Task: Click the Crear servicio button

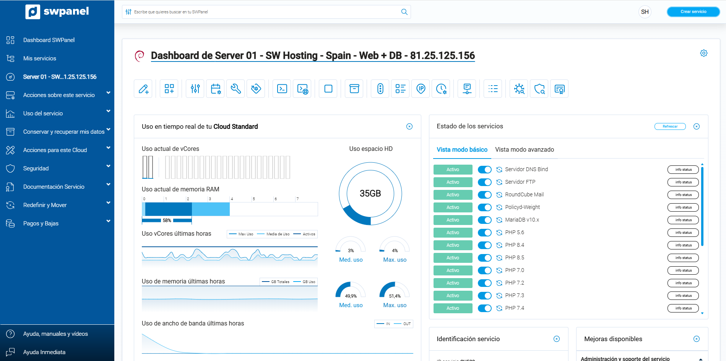Action: [693, 12]
